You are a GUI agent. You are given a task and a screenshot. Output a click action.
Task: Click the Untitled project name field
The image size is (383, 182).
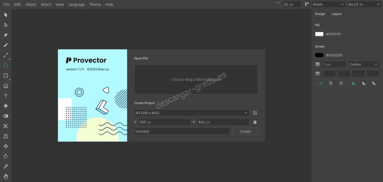182,131
